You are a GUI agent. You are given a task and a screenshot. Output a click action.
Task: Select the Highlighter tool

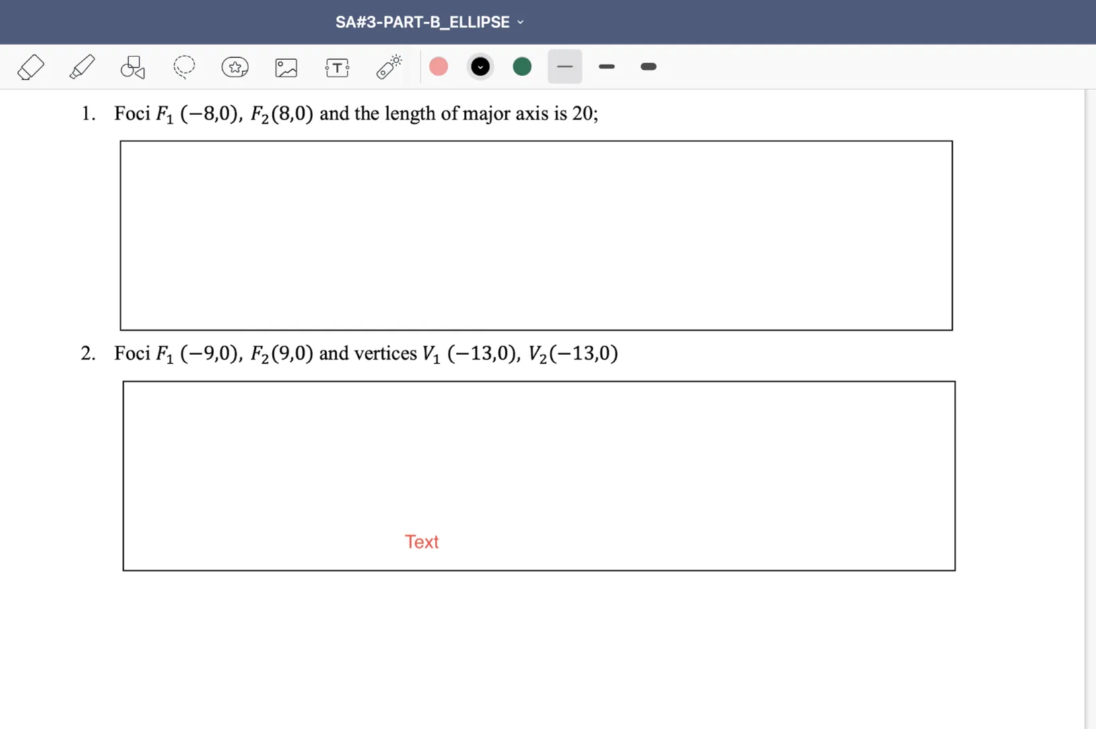81,67
